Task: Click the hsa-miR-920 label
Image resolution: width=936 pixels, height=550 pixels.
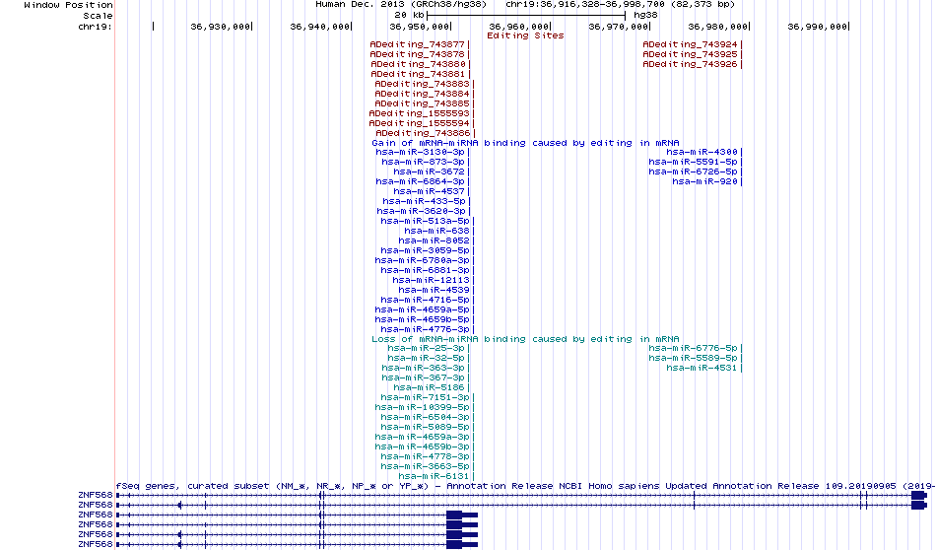Action: (x=705, y=181)
